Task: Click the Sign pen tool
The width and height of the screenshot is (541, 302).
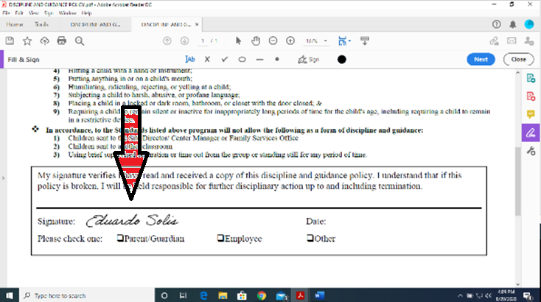Action: coord(307,59)
